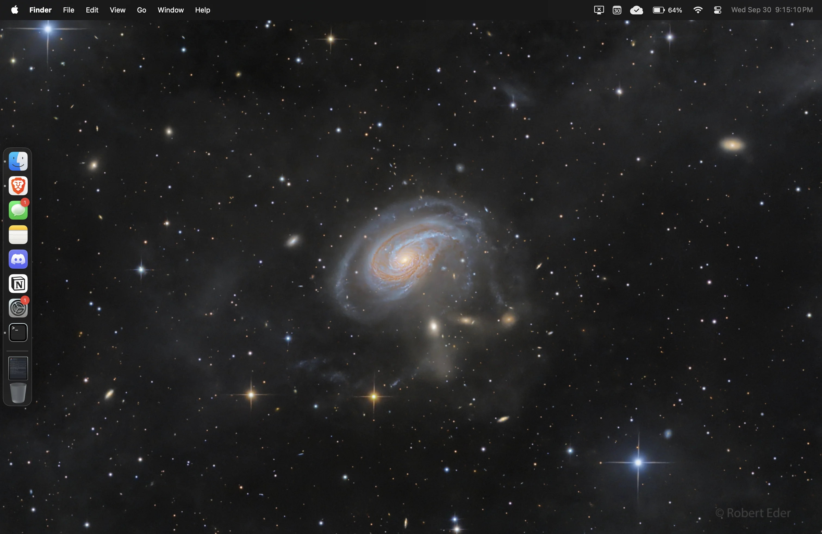Click the date and time clock
Viewport: 822px width, 534px height.
[x=772, y=10]
